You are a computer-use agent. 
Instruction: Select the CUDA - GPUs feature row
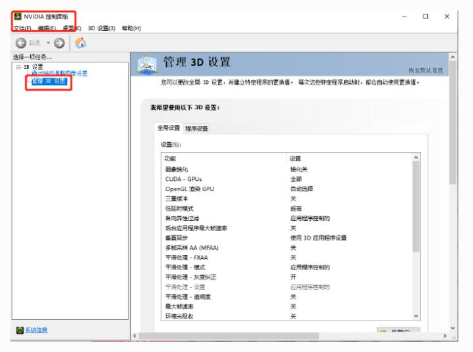pyautogui.click(x=286, y=179)
